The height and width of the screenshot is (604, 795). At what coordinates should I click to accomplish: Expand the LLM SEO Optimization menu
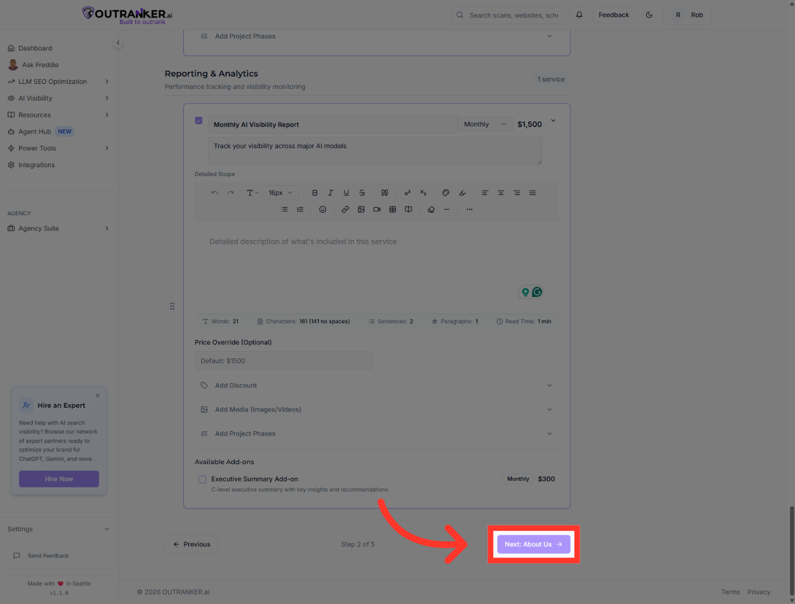[x=59, y=82]
